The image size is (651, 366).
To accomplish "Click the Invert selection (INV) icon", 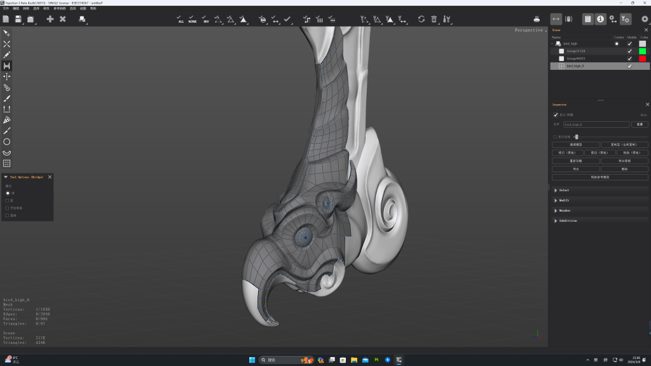I will click(x=205, y=19).
